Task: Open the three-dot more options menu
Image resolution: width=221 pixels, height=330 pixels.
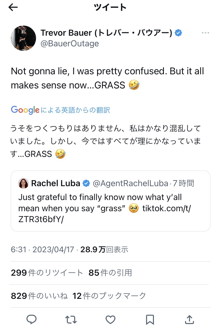Action: [x=205, y=33]
